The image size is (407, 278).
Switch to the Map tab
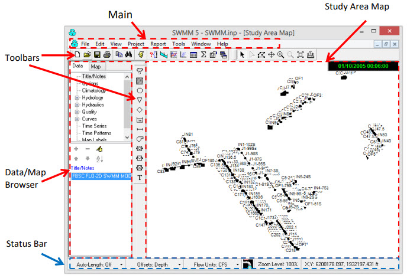coord(95,67)
